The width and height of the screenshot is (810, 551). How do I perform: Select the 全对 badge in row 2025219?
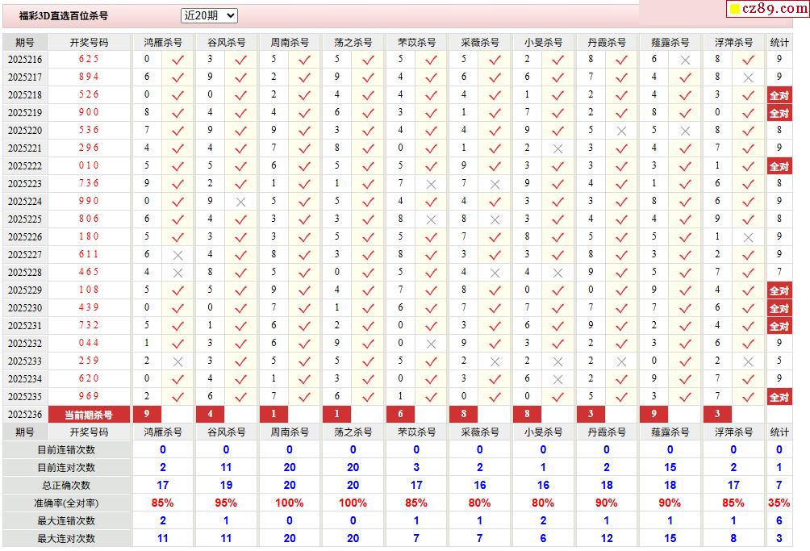(x=779, y=113)
